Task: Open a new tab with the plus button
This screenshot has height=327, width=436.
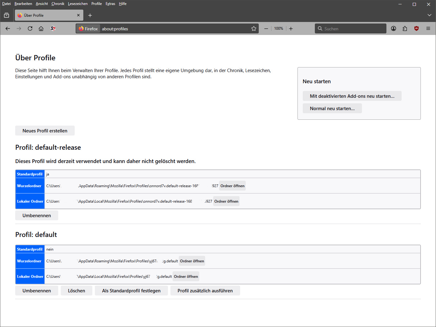Action: point(90,15)
